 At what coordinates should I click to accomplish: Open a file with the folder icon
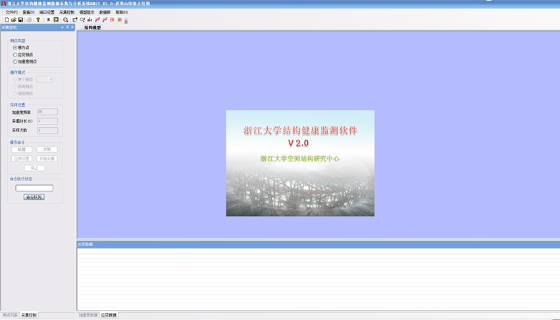[14, 20]
